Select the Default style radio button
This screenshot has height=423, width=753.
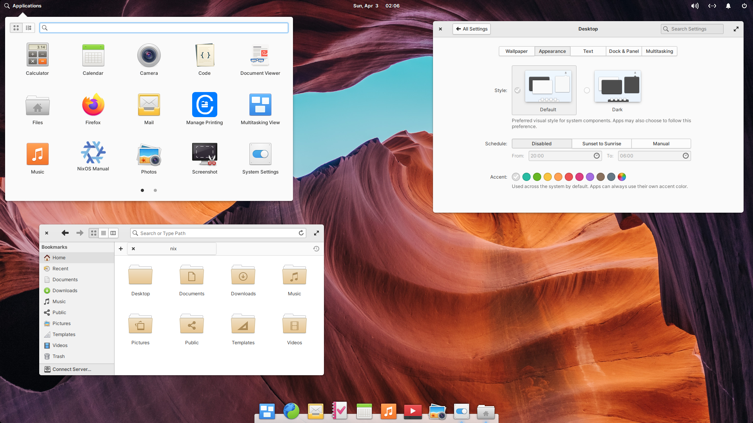click(518, 90)
